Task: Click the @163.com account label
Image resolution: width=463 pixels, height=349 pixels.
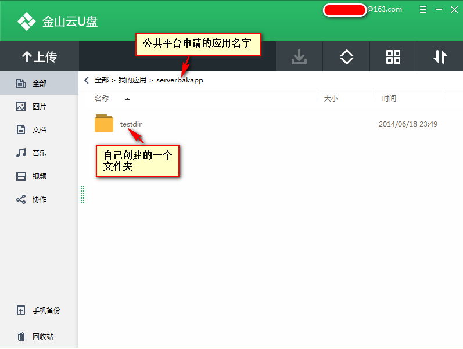Action: (x=385, y=9)
